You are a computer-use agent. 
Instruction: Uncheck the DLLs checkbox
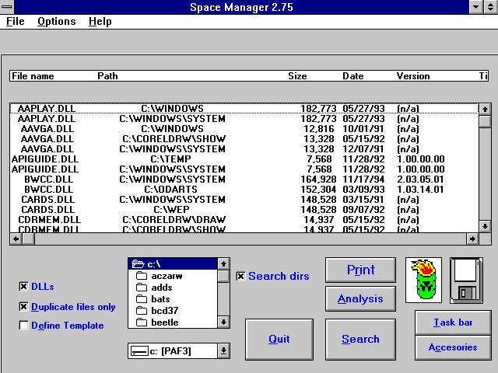pos(23,287)
